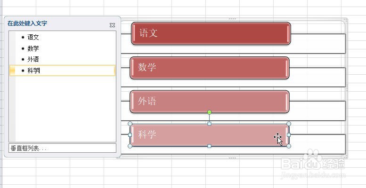
Task: Click the left-middle sizing handle of 科学 shape
Action: tap(130, 135)
